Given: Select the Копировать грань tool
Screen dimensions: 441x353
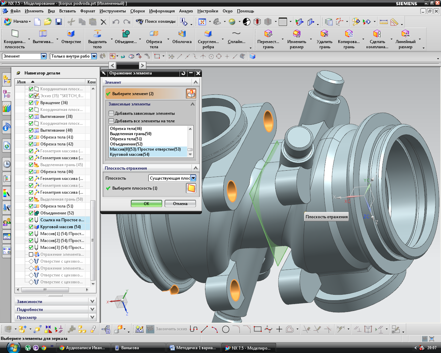Looking at the screenshot, I should (349, 39).
